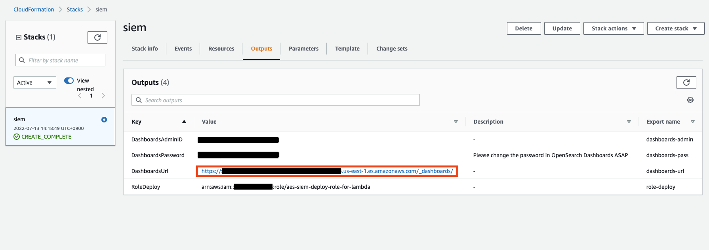
Task: Open the Create stack dropdown
Action: pos(676,28)
